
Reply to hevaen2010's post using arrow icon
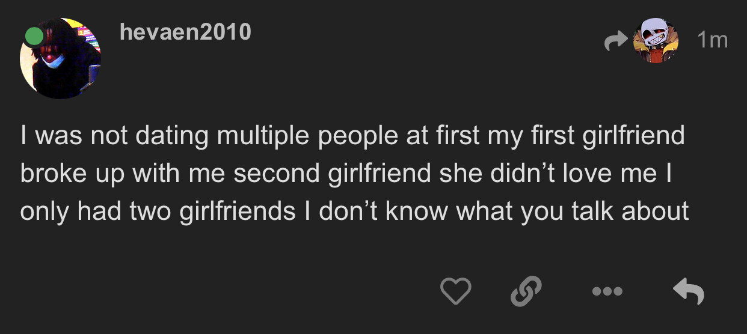pyautogui.click(x=688, y=292)
